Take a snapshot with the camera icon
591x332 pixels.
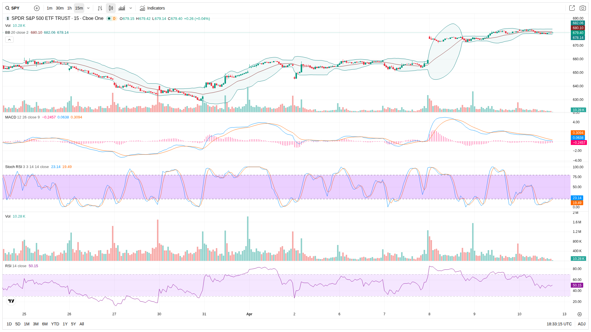click(583, 8)
